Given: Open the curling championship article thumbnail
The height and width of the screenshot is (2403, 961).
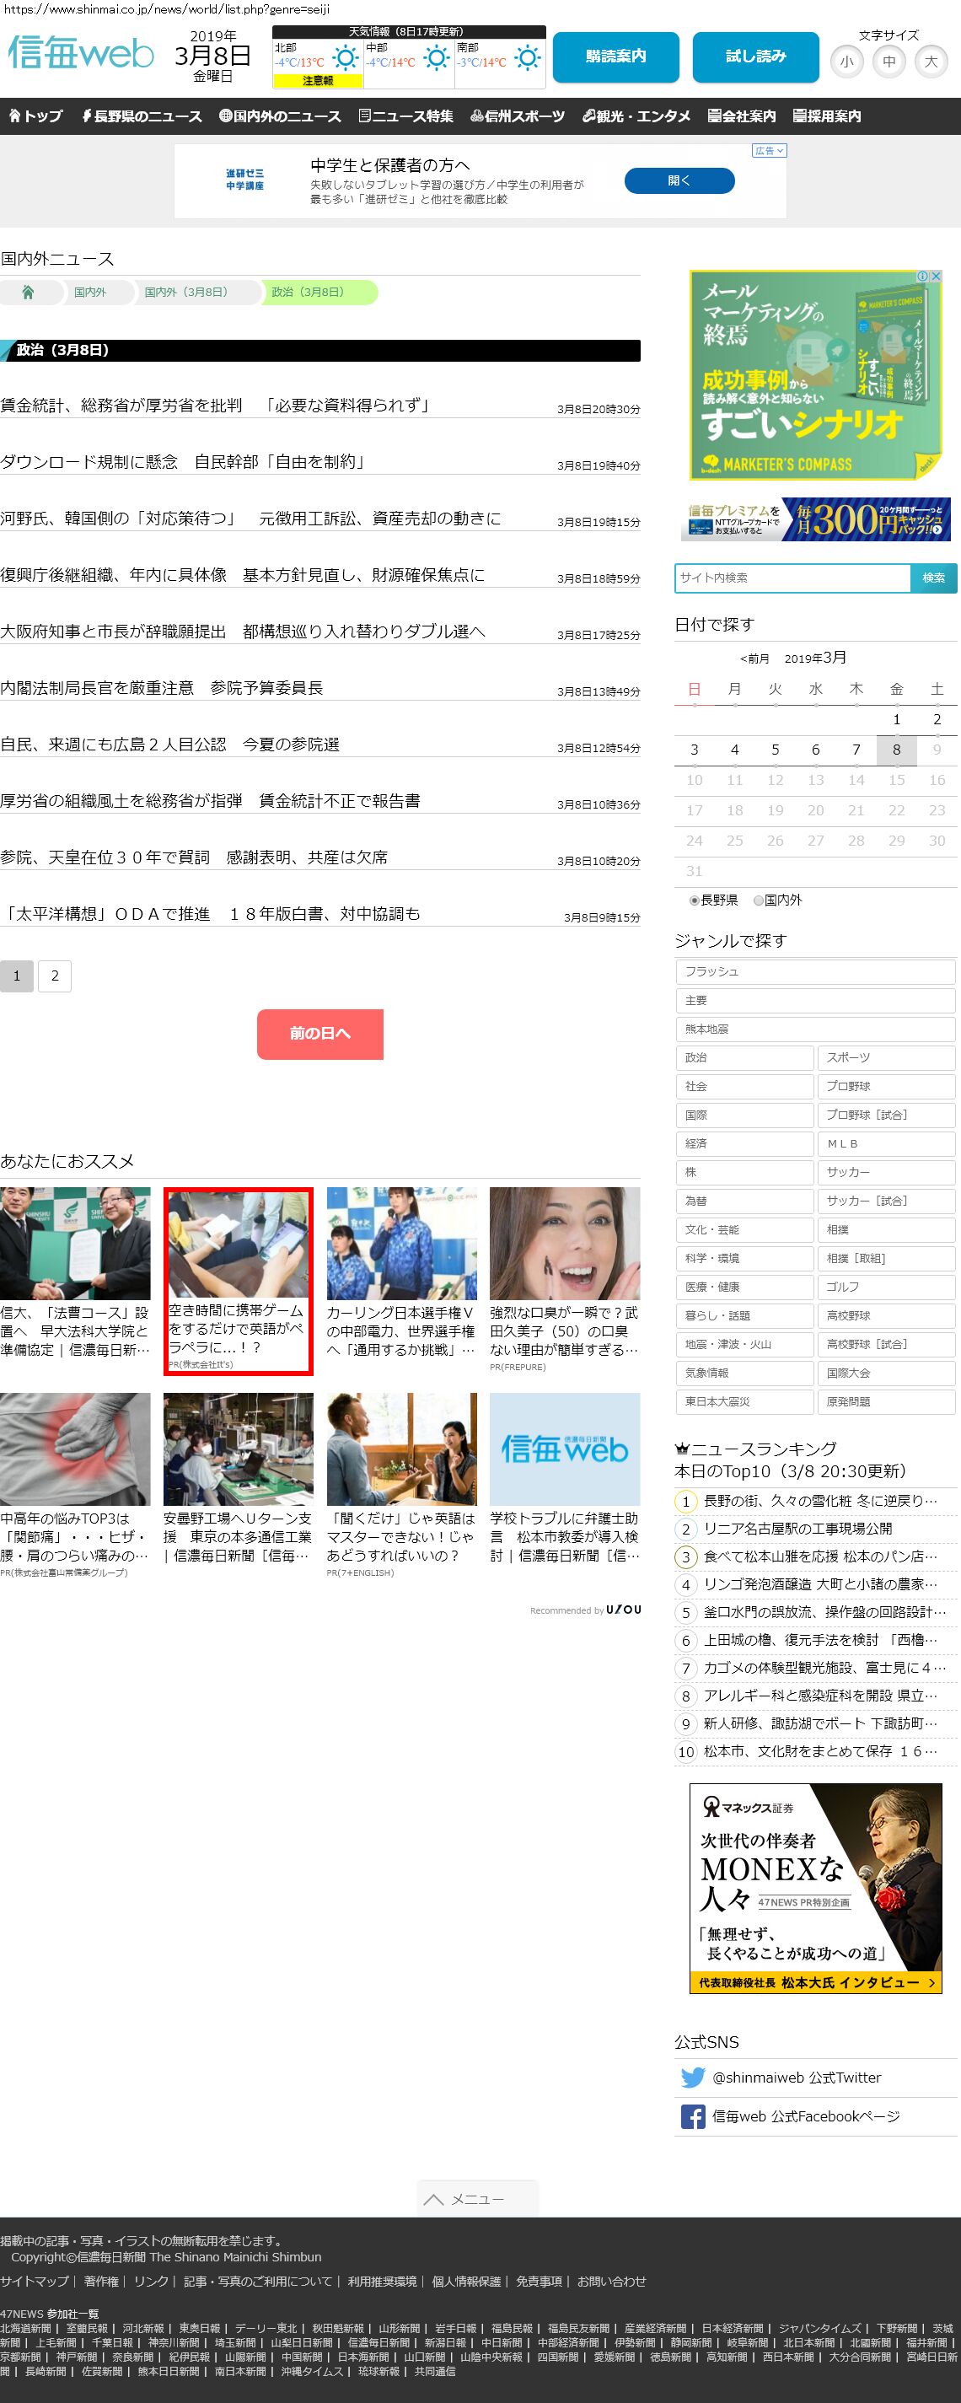Looking at the screenshot, I should pos(401,1243).
